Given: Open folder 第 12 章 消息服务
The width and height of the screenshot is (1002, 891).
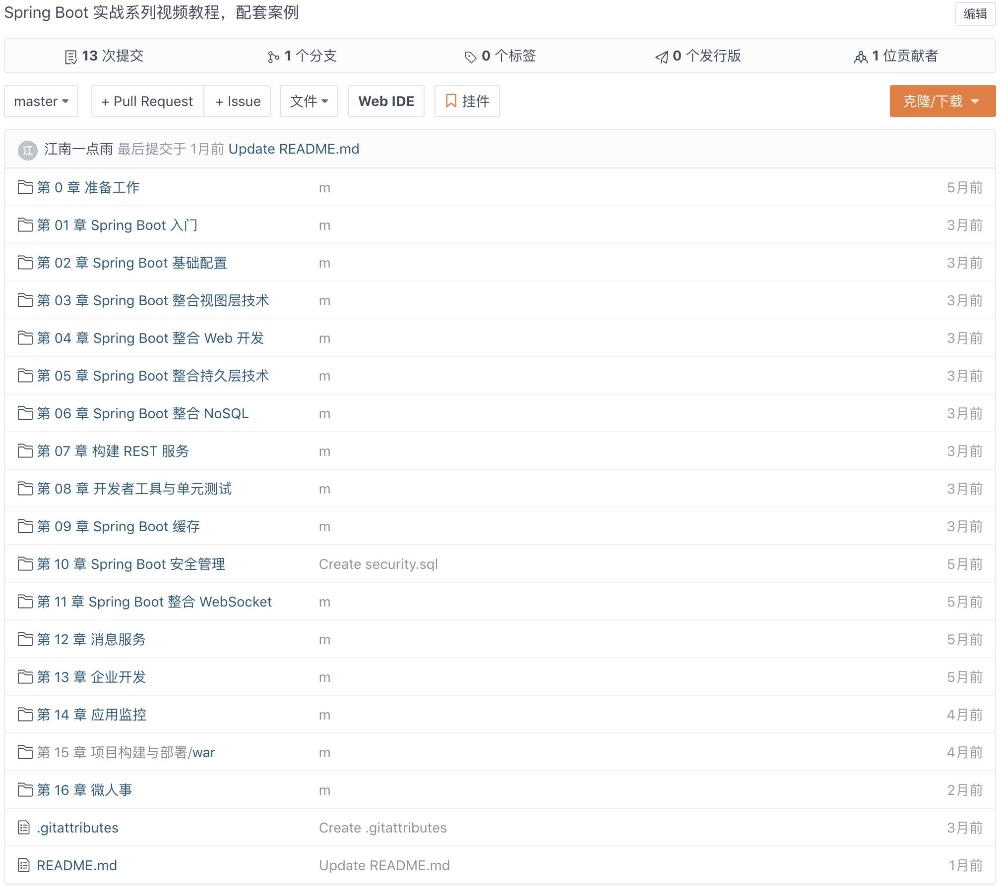Looking at the screenshot, I should pyautogui.click(x=91, y=639).
